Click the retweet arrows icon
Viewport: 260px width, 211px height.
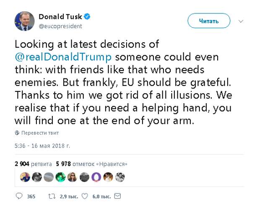52,197
